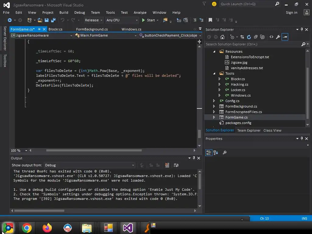
Task: View code via Solution Explorer toolbar
Action: (x=271, y=37)
